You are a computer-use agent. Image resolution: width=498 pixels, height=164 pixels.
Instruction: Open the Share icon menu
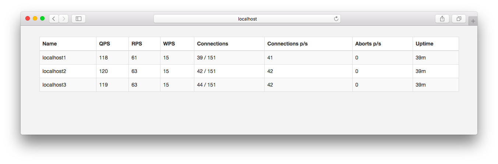(x=442, y=19)
